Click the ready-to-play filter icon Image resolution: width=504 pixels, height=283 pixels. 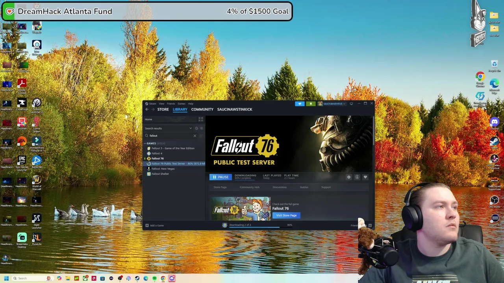(x=201, y=128)
